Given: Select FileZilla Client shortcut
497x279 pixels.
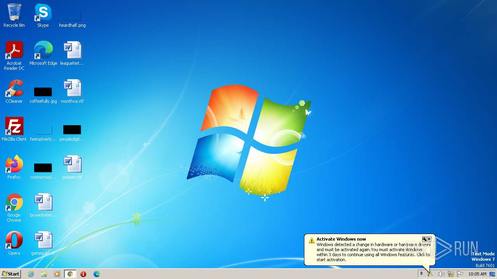Looking at the screenshot, I should point(14,129).
